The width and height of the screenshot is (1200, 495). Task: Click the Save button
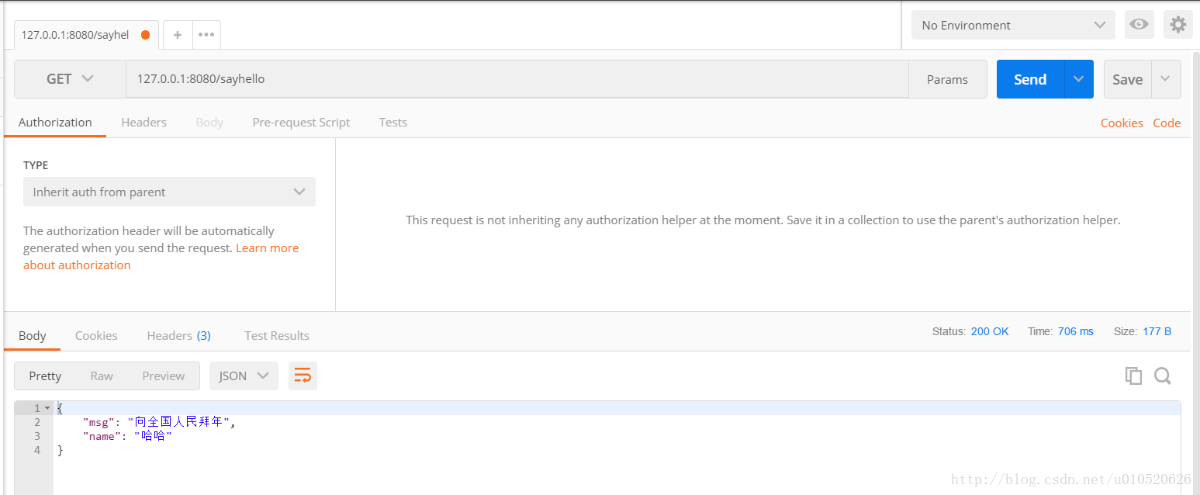click(1127, 79)
